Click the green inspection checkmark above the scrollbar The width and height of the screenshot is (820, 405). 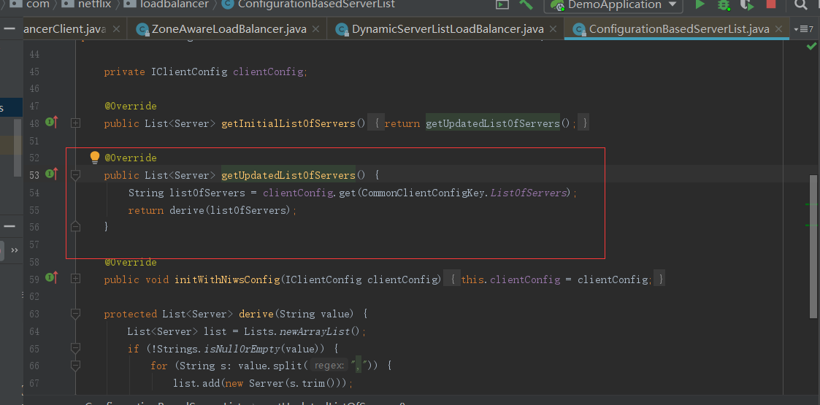point(811,47)
